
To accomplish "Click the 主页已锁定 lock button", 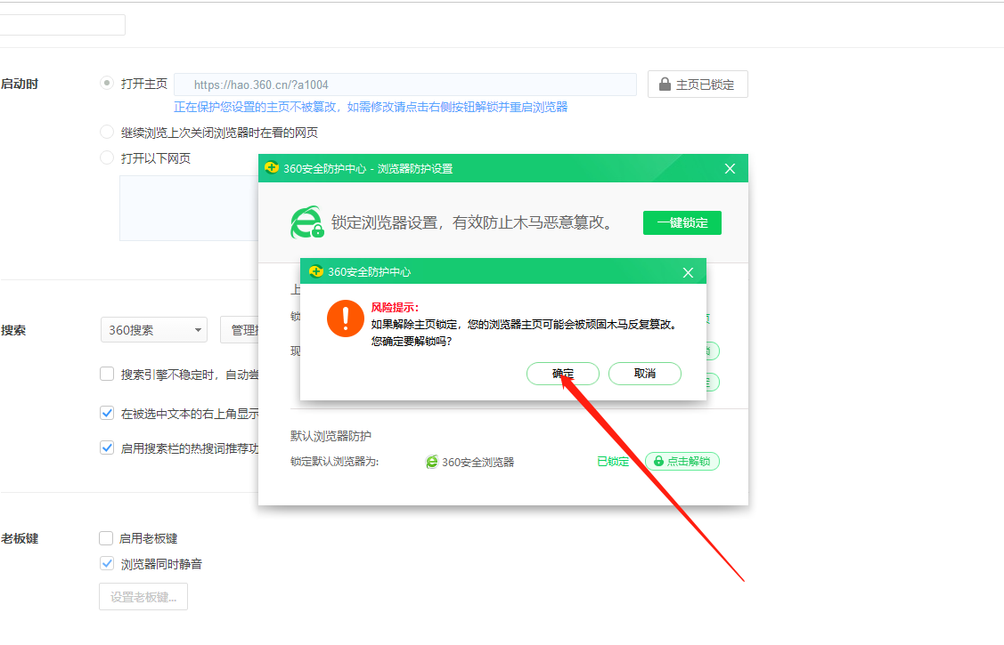I will (698, 85).
